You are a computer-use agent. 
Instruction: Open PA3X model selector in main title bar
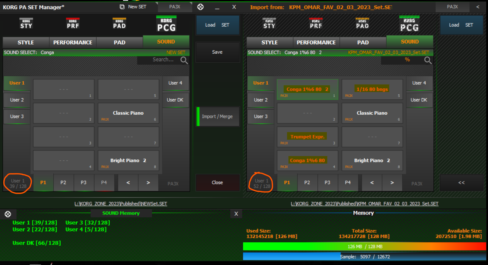tap(175, 7)
